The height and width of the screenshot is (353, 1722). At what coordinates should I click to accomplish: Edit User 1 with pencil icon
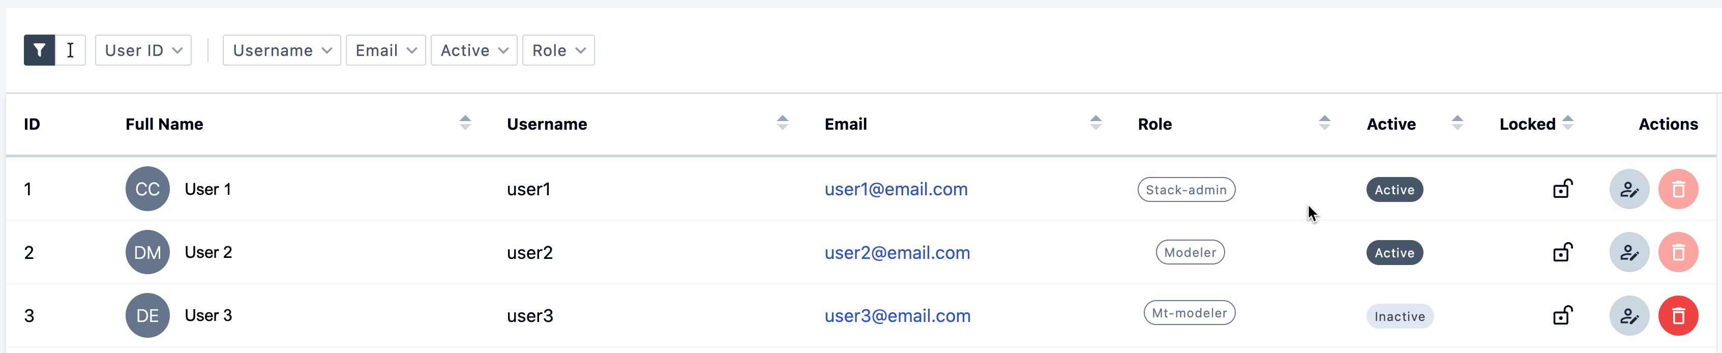(1629, 189)
